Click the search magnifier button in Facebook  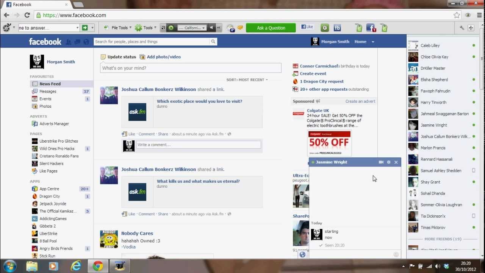213,42
